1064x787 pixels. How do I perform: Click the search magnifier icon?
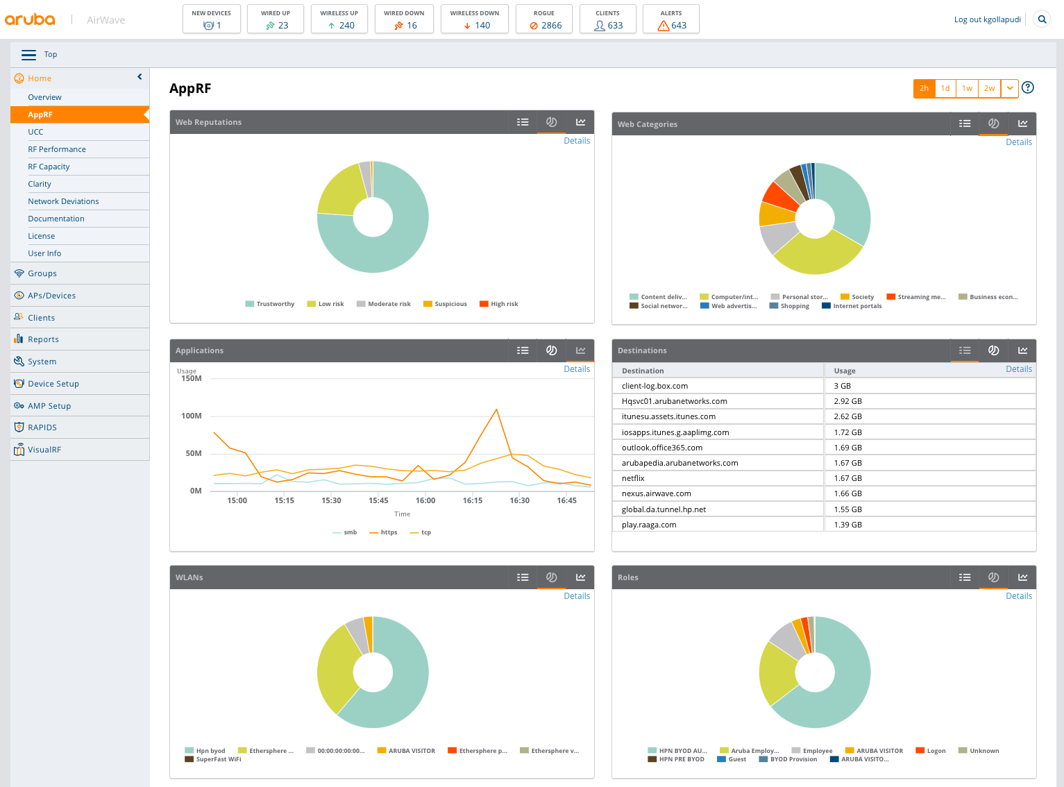pyautogui.click(x=1042, y=19)
